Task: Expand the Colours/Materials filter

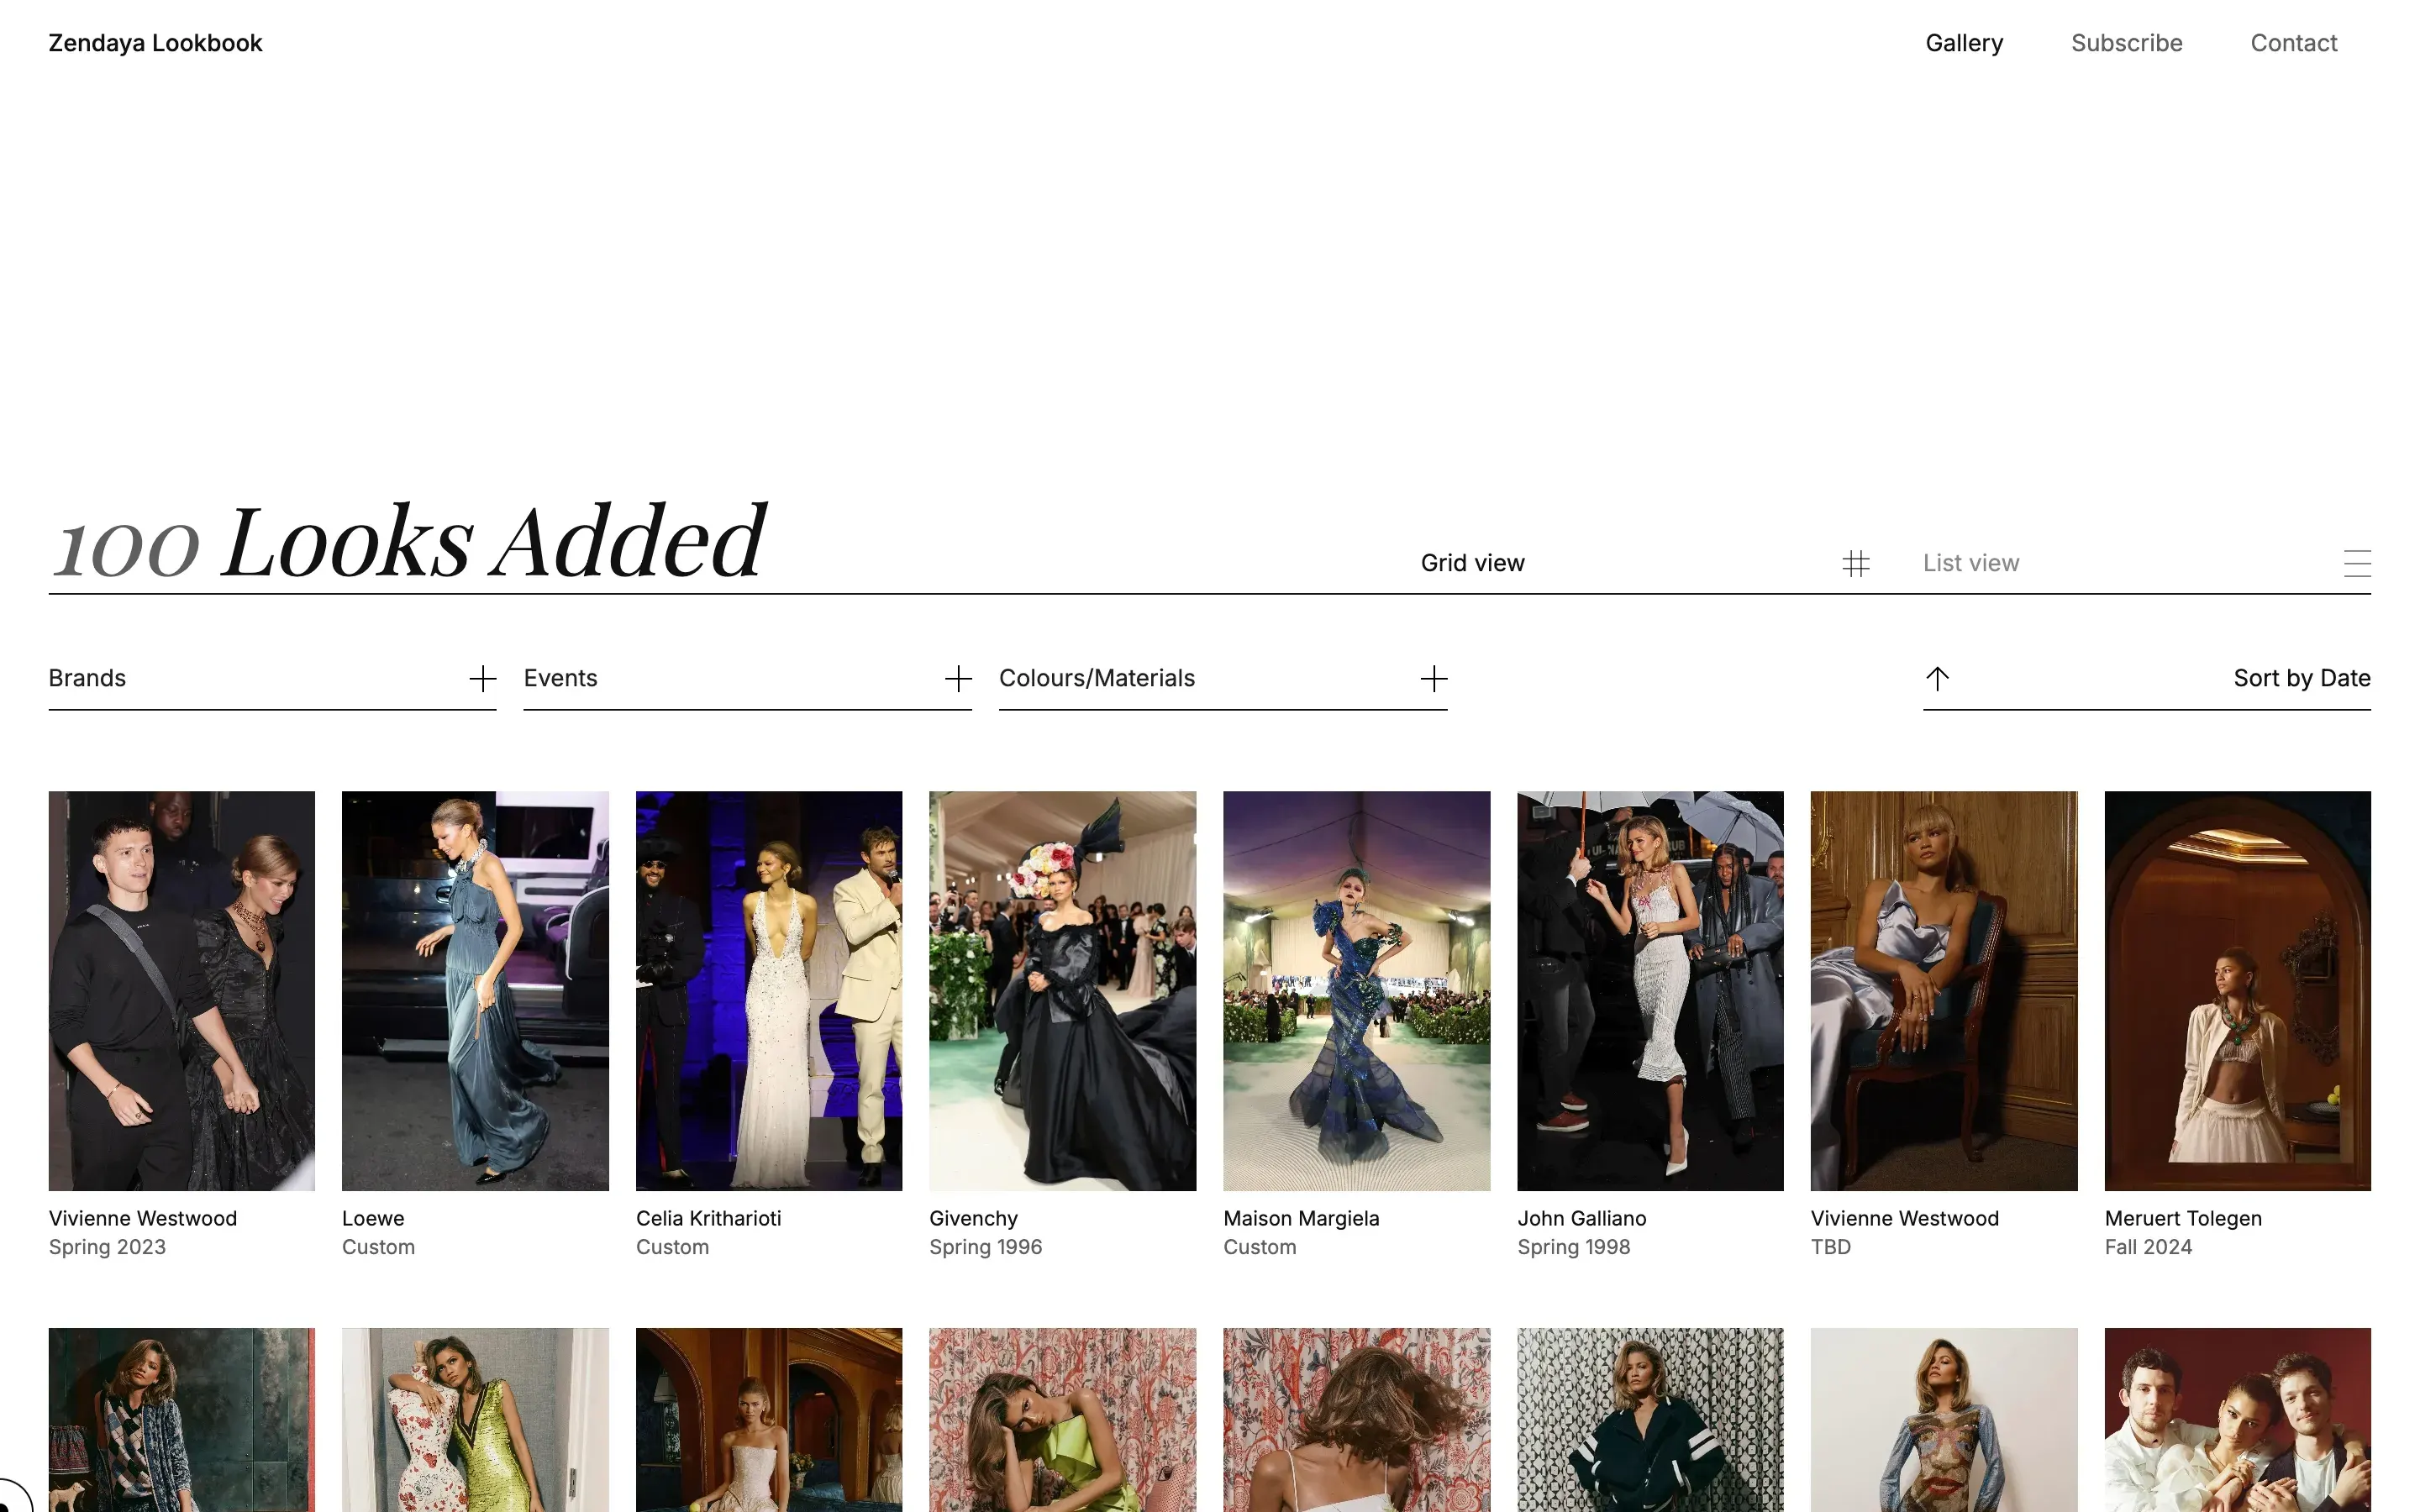Action: coord(1223,679)
